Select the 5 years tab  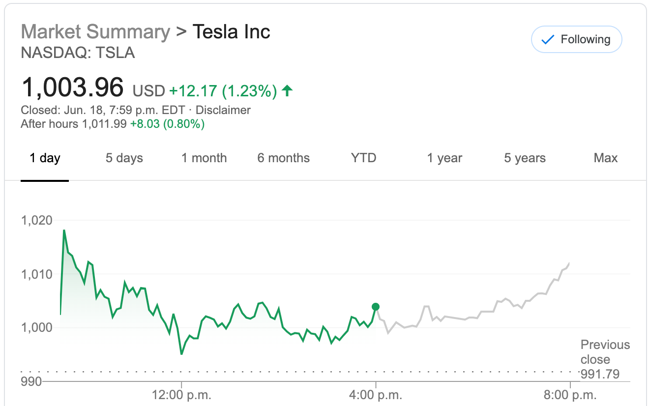coord(525,158)
